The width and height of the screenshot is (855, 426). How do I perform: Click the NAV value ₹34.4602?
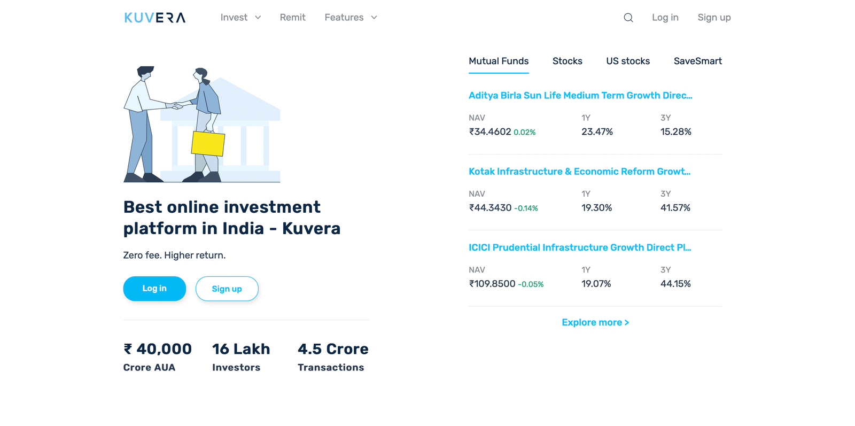pyautogui.click(x=490, y=131)
